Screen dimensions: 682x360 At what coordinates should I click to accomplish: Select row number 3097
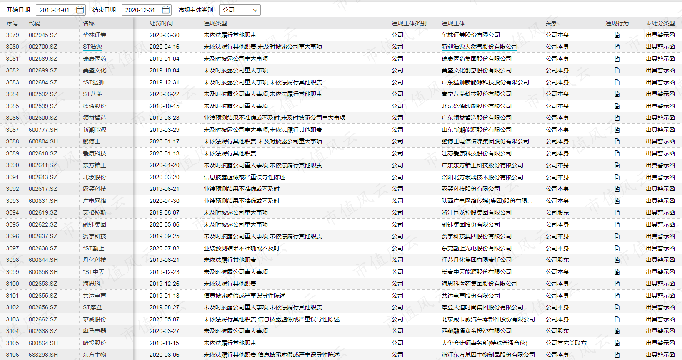click(x=12, y=248)
